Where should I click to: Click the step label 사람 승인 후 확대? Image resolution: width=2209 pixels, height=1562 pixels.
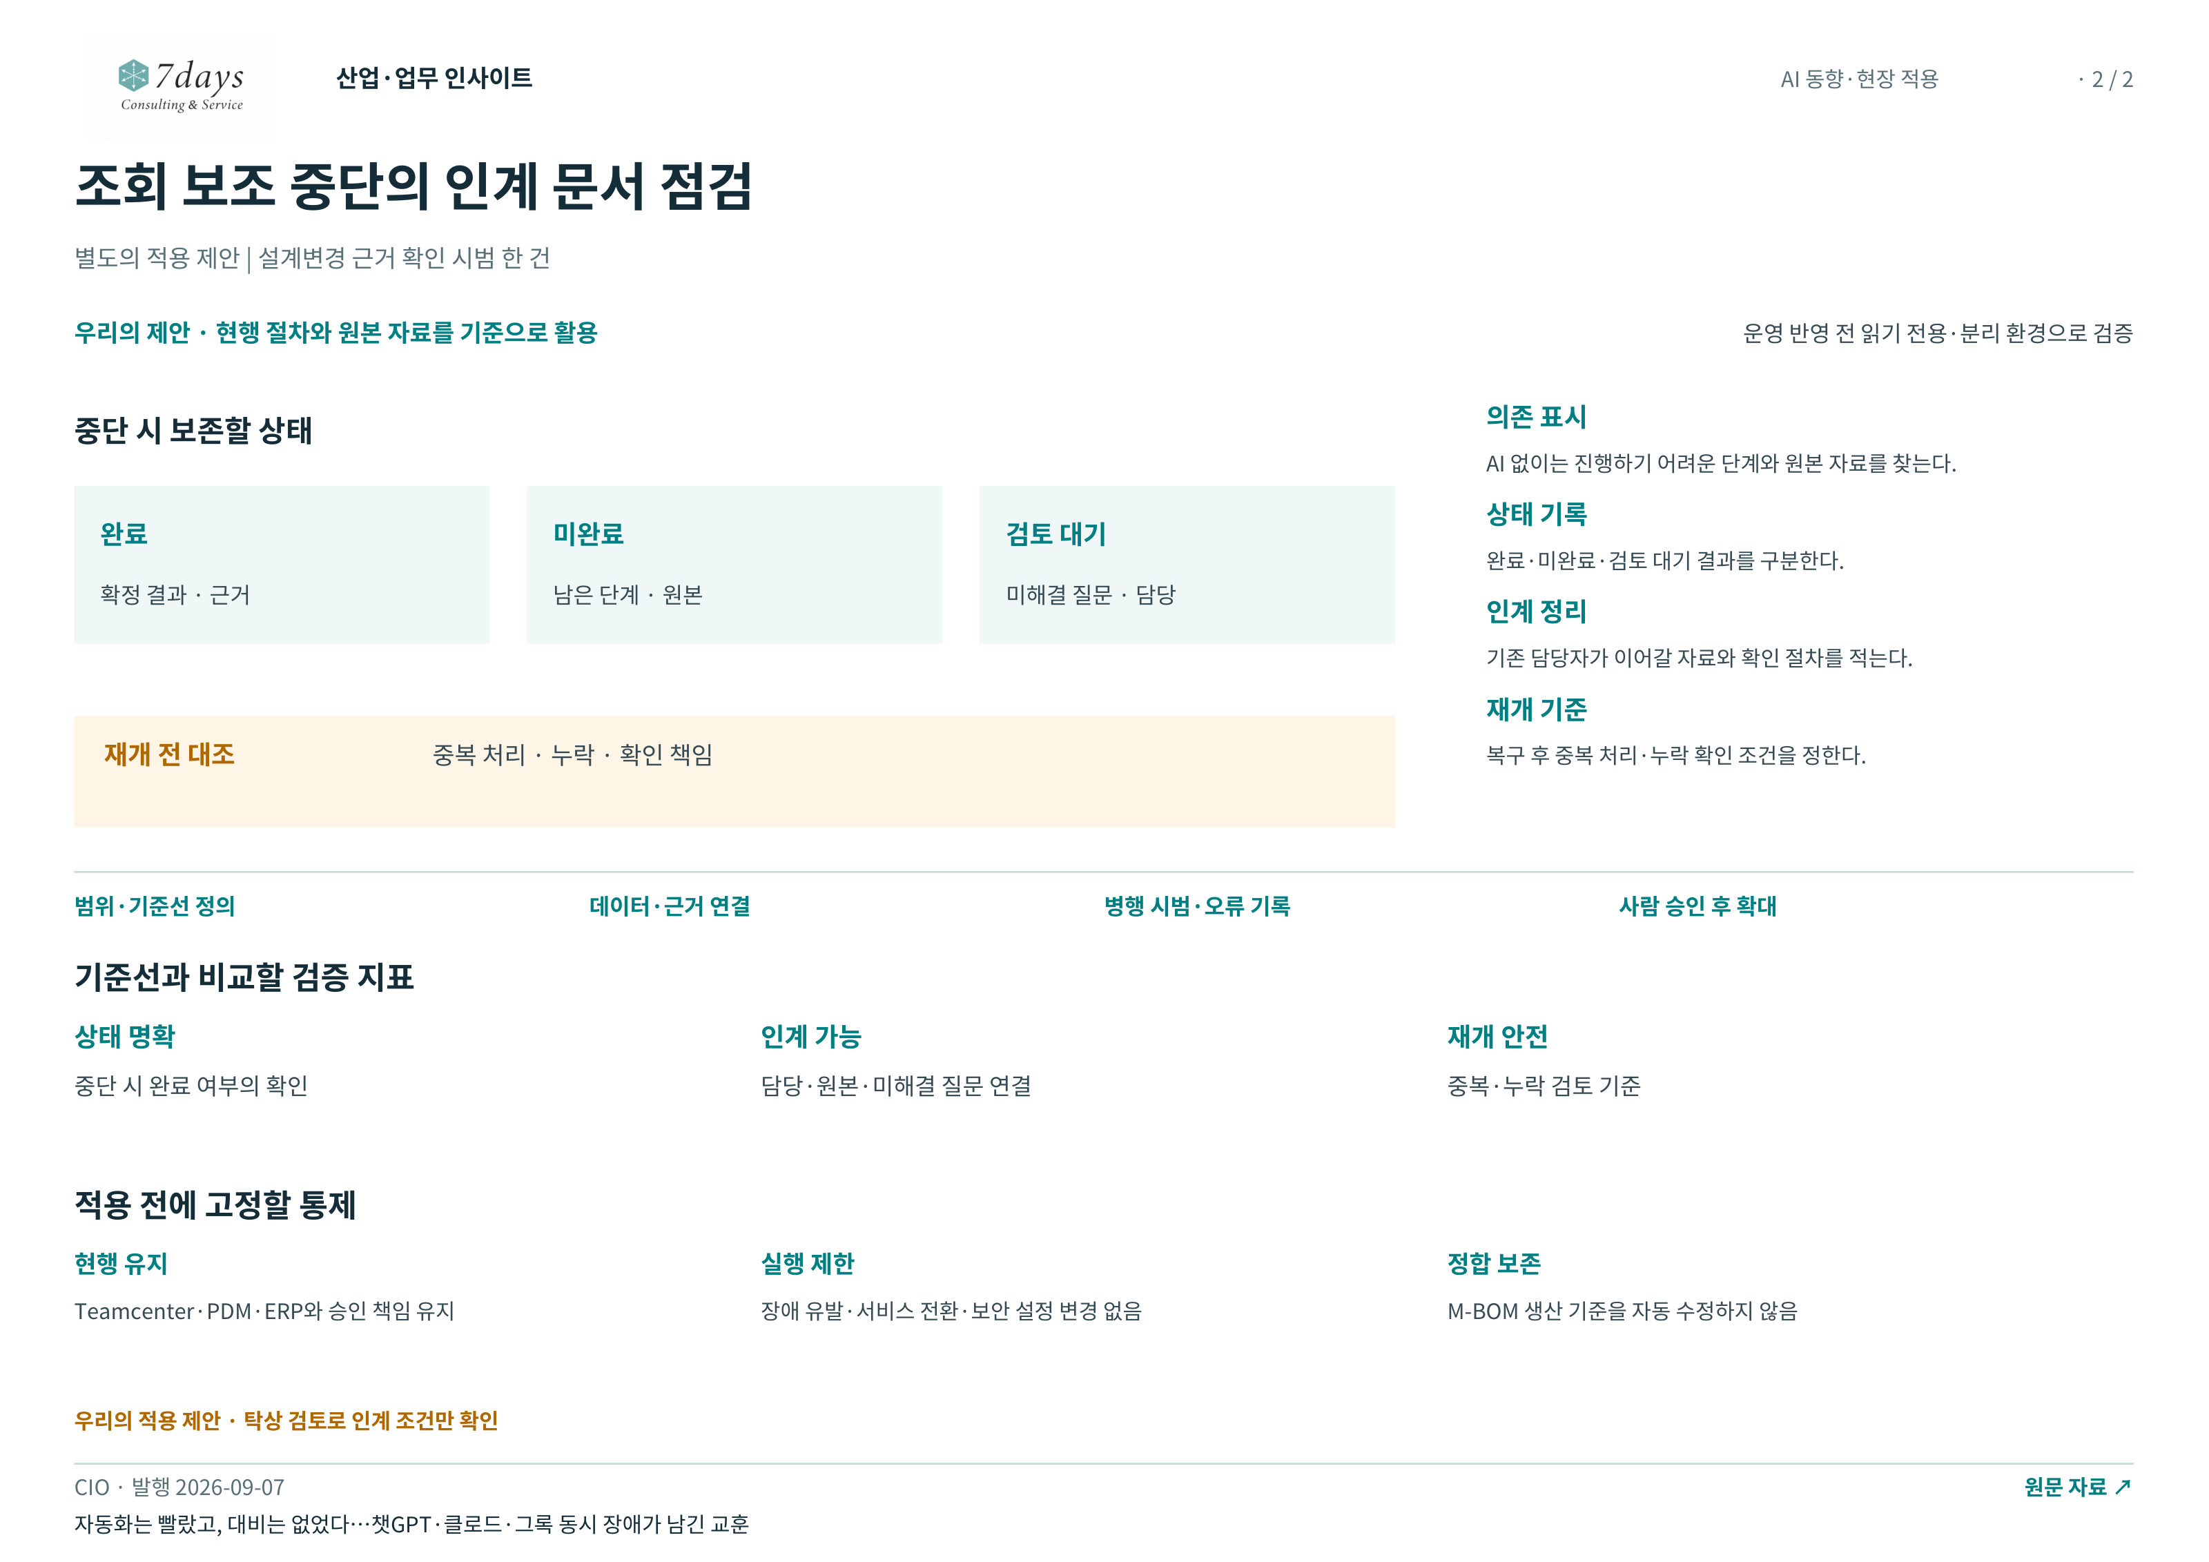[1698, 906]
